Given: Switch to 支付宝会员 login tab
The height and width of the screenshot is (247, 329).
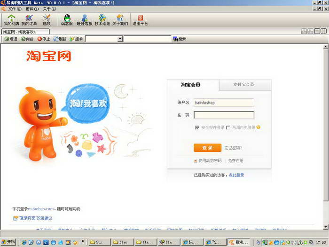Looking at the screenshot, I should pos(245,85).
